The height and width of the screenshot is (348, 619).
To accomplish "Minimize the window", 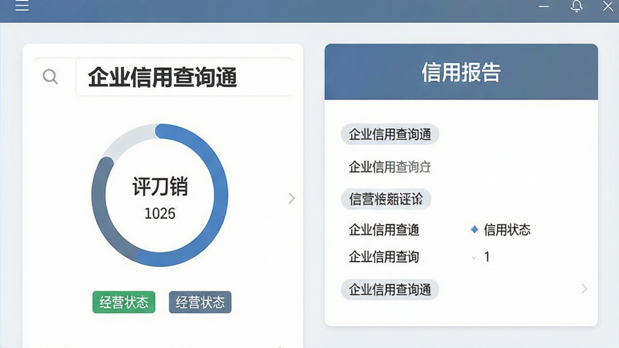I will (x=544, y=6).
